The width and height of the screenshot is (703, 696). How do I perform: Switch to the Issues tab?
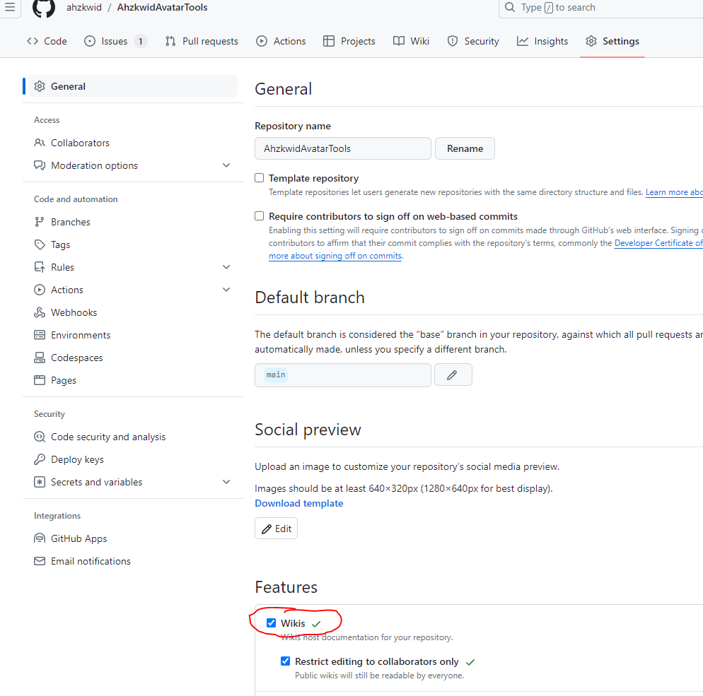click(115, 41)
